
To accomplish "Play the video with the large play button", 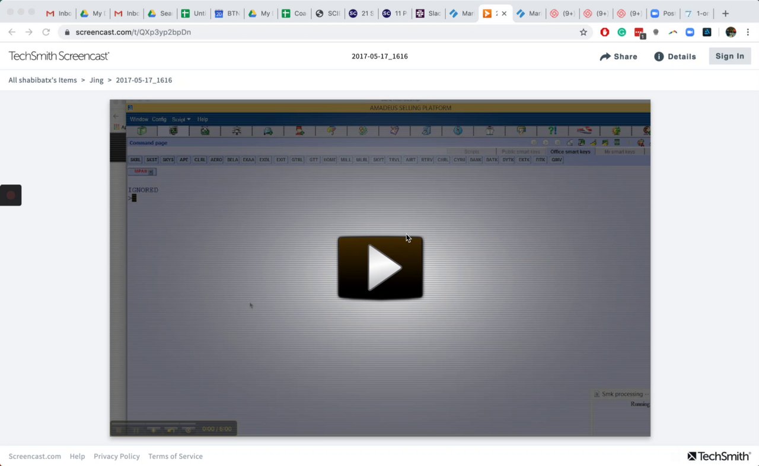I will tap(380, 268).
